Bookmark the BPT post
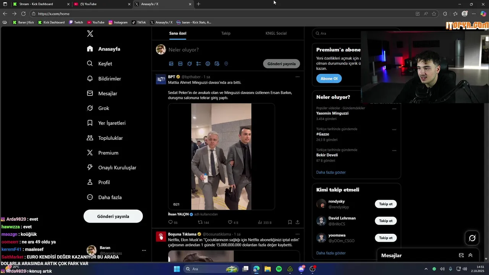The height and width of the screenshot is (275, 489). (290, 222)
